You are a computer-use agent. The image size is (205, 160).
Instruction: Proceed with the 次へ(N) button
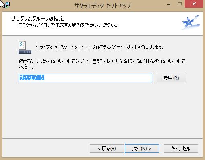point(142,149)
